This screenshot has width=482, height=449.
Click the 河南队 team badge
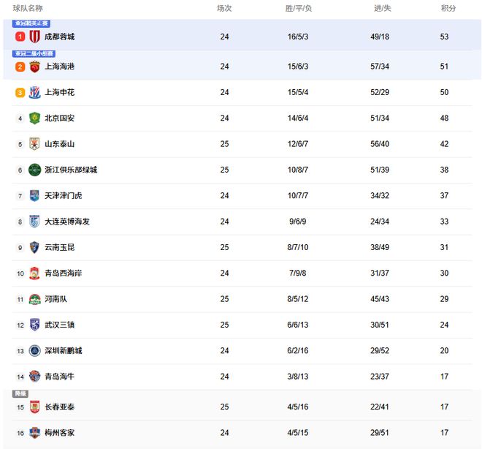click(34, 299)
